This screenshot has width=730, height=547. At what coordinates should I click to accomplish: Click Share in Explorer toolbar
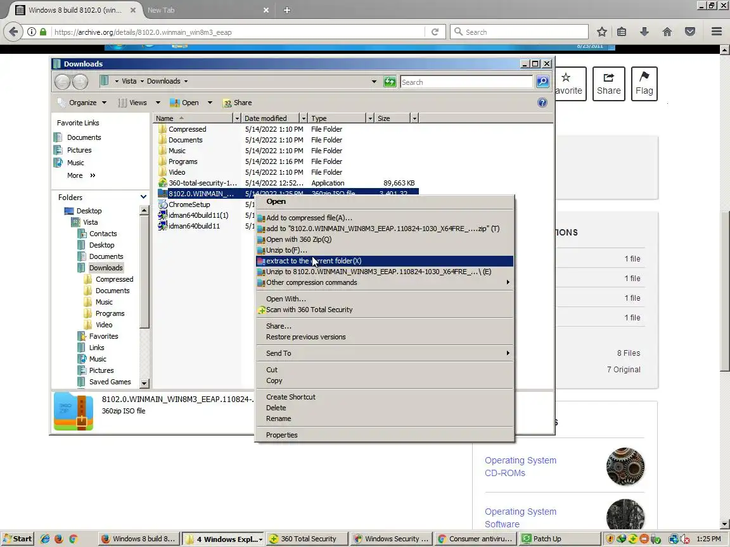click(x=238, y=103)
